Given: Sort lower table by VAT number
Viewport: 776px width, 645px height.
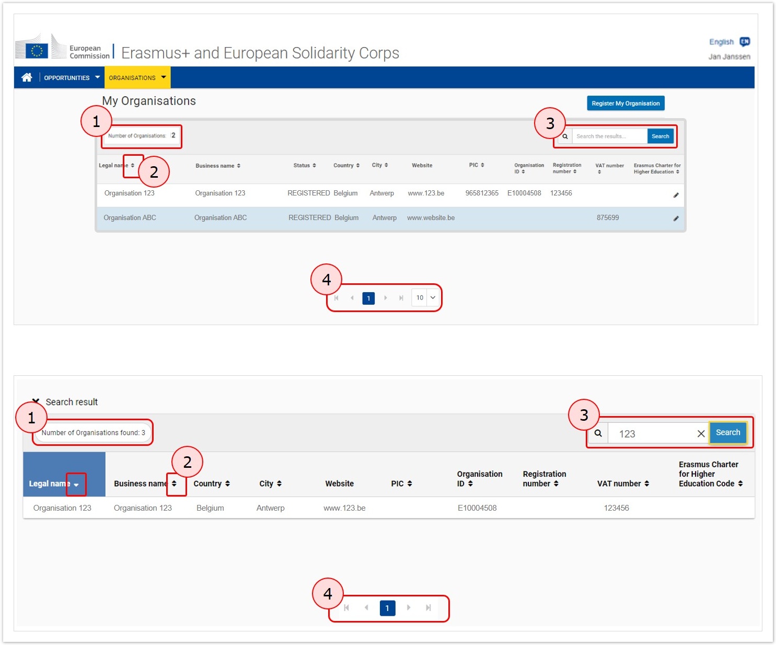Looking at the screenshot, I should [623, 483].
